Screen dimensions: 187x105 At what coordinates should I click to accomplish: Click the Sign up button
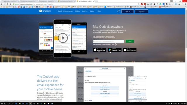pos(141,11)
